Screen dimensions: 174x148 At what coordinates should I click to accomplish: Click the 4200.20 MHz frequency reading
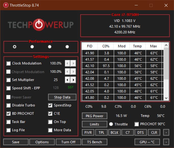125,32
